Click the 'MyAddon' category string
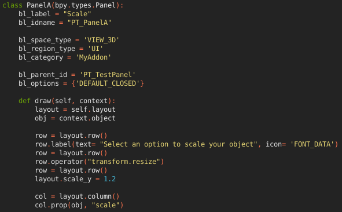The image size is (342, 212). coord(93,57)
